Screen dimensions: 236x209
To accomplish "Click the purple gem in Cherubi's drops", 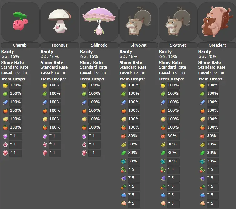I will point(5,136).
